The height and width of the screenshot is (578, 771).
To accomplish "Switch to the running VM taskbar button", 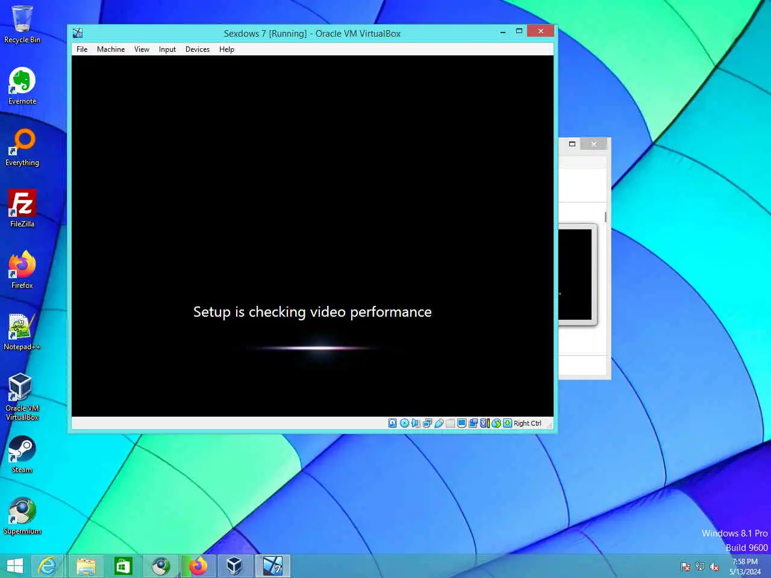I will click(272, 566).
